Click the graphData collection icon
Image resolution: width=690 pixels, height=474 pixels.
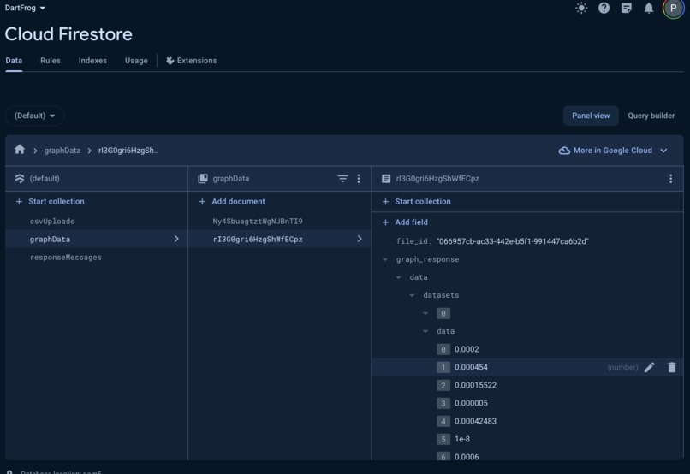click(x=203, y=178)
